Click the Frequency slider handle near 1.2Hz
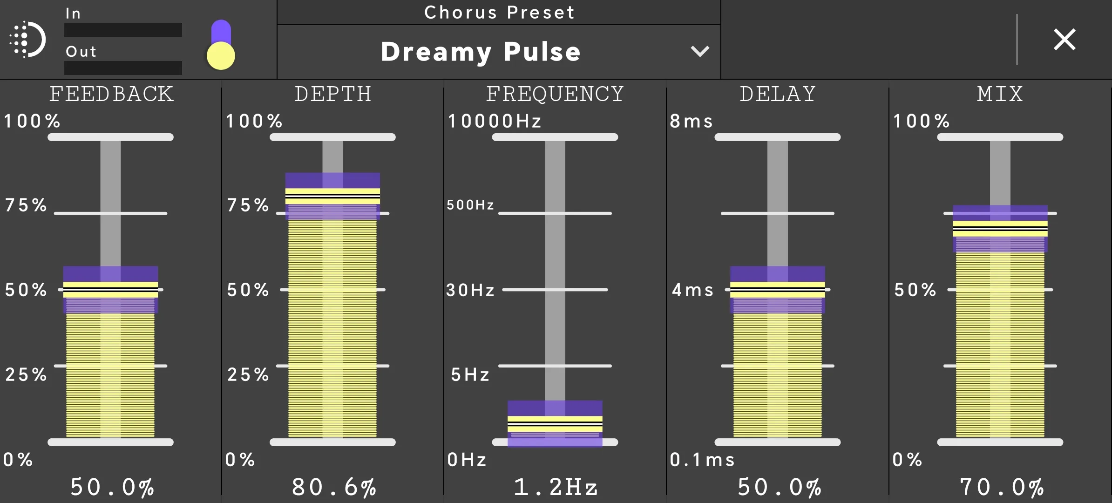Image resolution: width=1112 pixels, height=503 pixels. pyautogui.click(x=555, y=423)
